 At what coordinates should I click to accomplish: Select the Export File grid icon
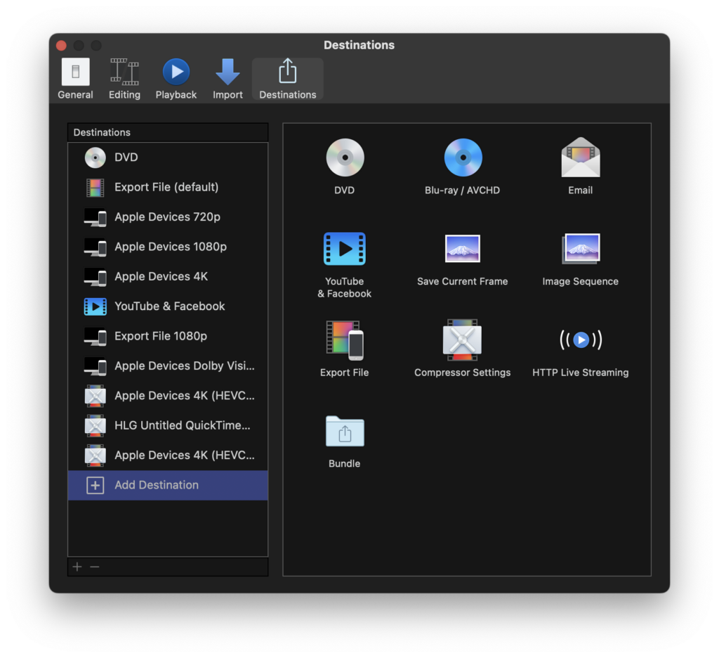(345, 340)
